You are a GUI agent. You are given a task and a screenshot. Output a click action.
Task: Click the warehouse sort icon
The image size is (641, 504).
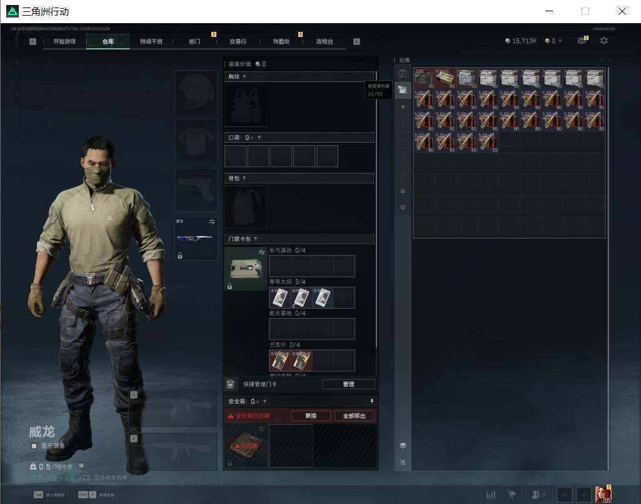click(x=403, y=462)
